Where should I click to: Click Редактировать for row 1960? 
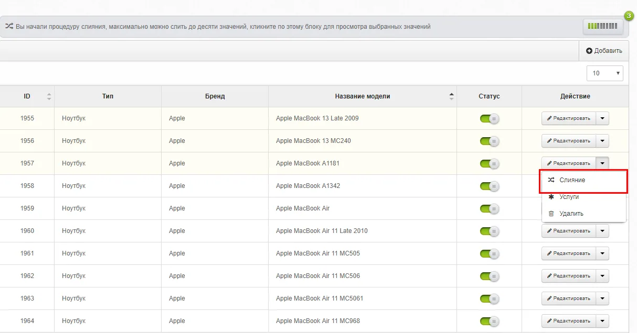pyautogui.click(x=569, y=231)
